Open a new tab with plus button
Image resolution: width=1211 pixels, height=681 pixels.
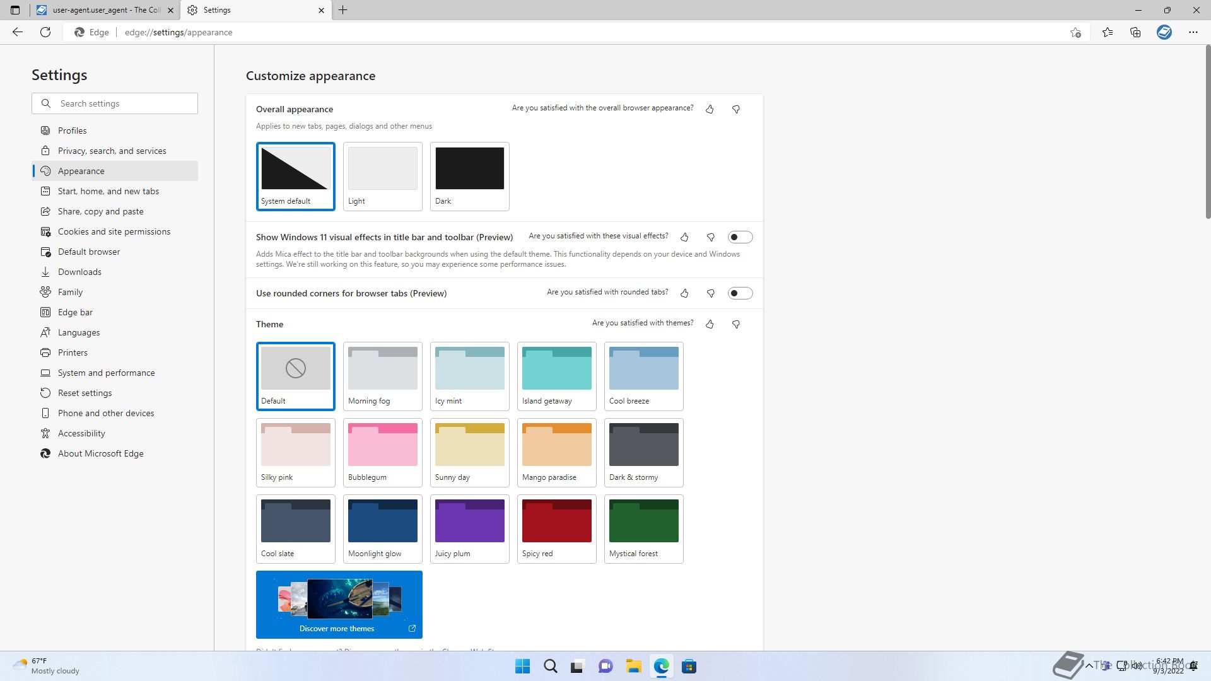click(x=343, y=10)
